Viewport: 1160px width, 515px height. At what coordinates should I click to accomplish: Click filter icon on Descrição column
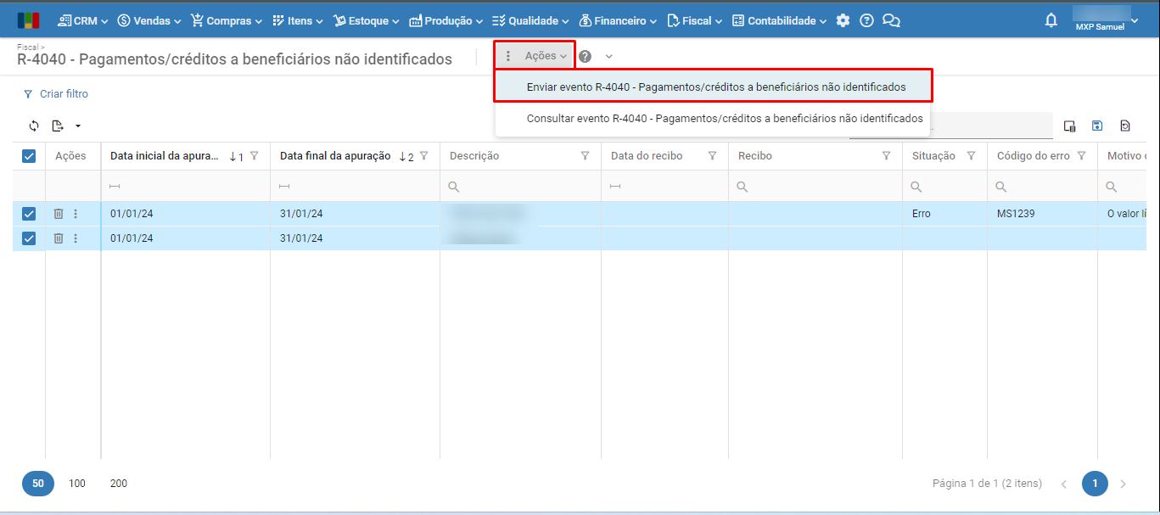pos(585,156)
